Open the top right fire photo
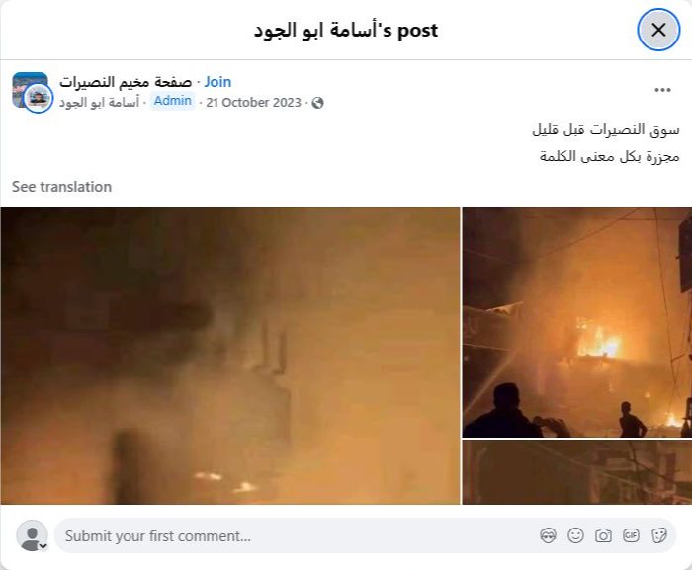Viewport: 692px width, 570px height. click(577, 322)
